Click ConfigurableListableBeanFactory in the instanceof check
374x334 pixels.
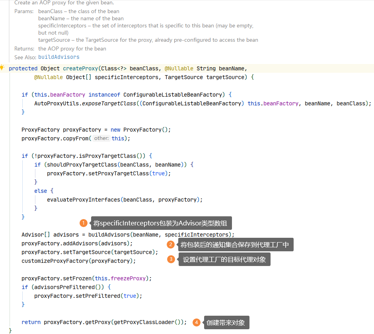tap(172, 95)
